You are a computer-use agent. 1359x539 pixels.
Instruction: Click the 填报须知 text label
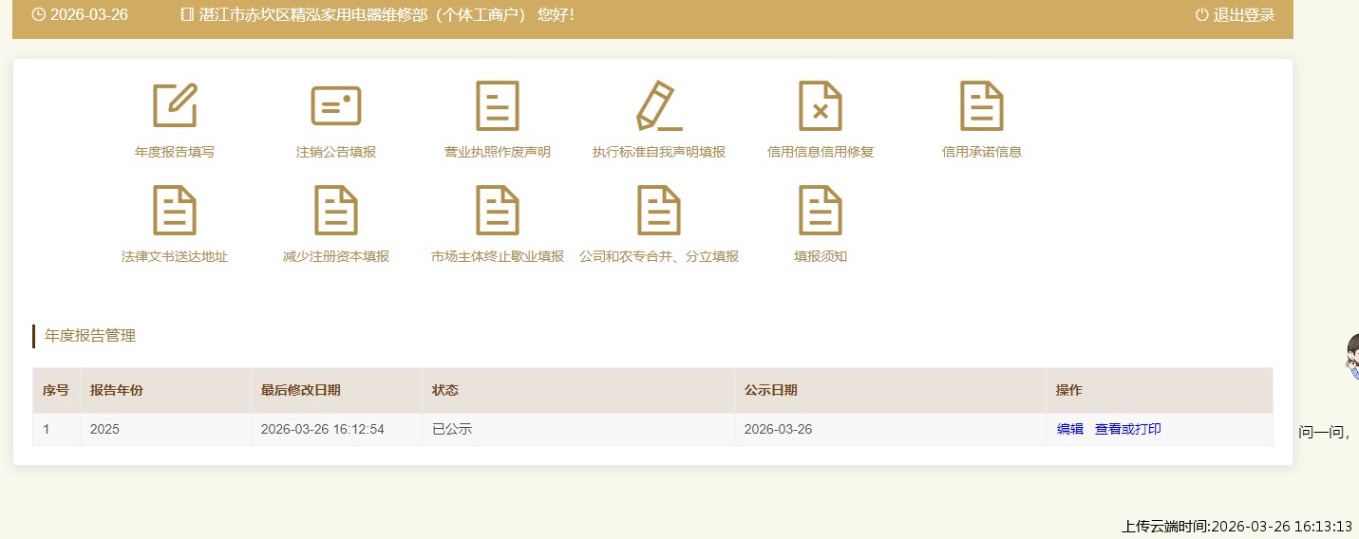tap(821, 256)
